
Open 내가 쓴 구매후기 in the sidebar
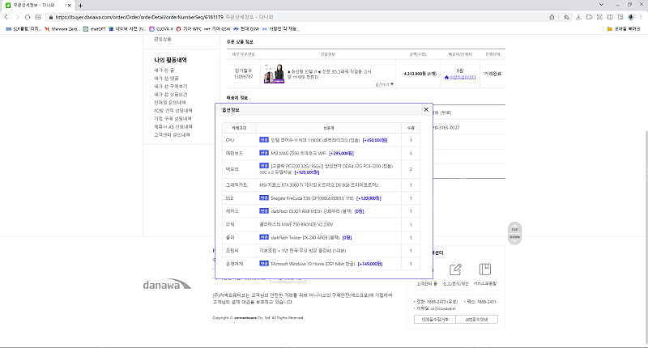(171, 87)
